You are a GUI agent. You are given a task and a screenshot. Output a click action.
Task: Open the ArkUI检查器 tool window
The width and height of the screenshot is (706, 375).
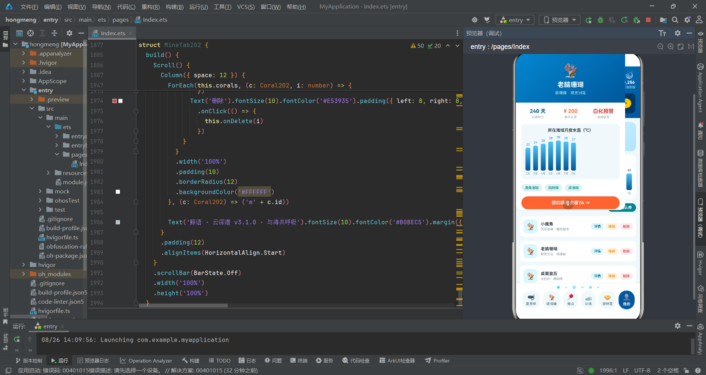(x=397, y=361)
